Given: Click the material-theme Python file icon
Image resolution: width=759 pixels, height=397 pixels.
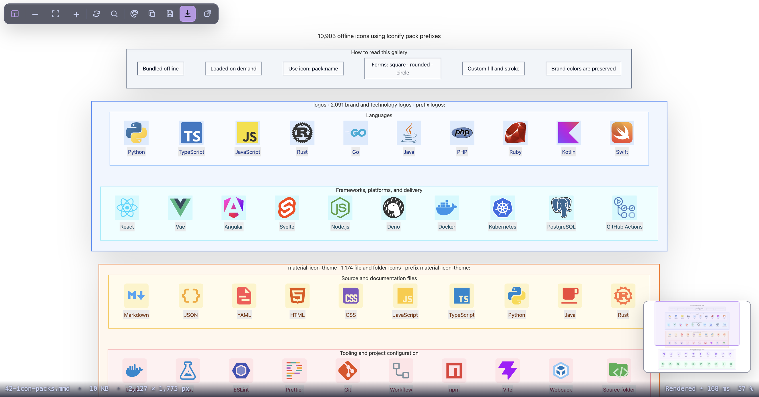Looking at the screenshot, I should click(x=517, y=296).
